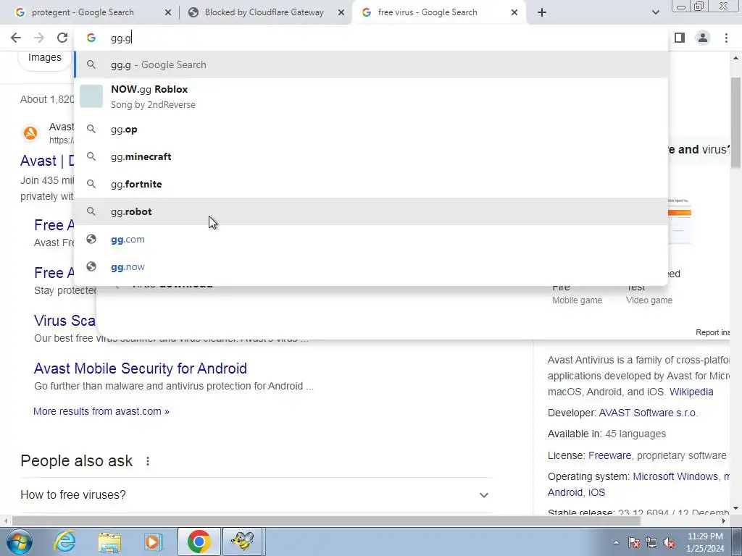Switch to the protegent Google Search tab
This screenshot has width=742, height=556.
click(x=90, y=12)
